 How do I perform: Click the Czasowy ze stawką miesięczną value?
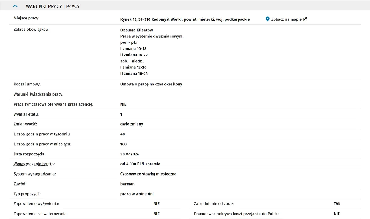tap(149, 174)
